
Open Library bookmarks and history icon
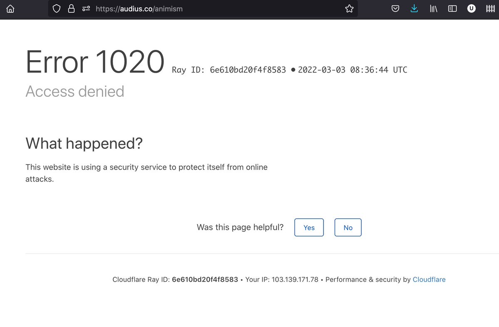click(434, 9)
